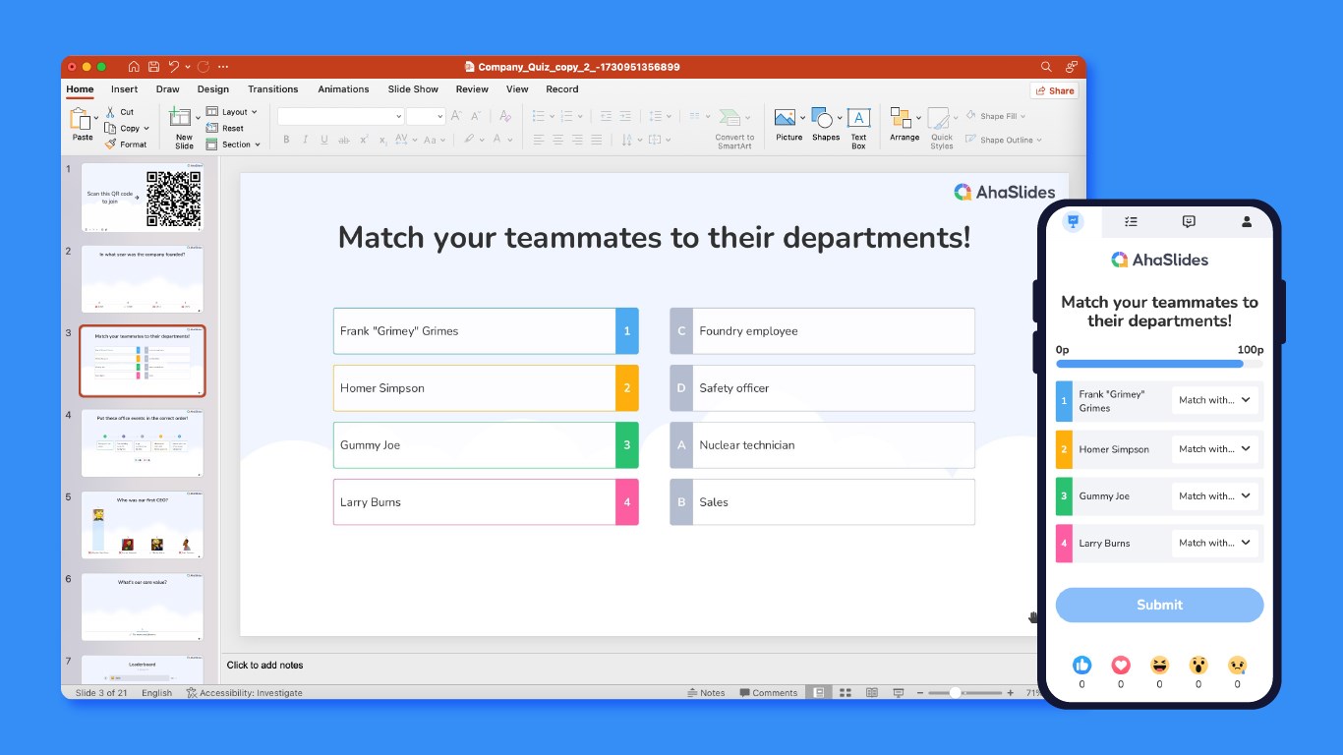Select Normal view icon in status bar
Image resolution: width=1343 pixels, height=755 pixels.
[818, 692]
